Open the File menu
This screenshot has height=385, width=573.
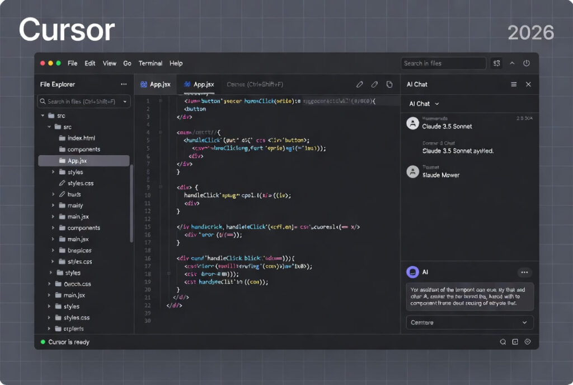72,63
